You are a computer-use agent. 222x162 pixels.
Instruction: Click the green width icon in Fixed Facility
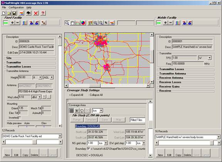click(x=6, y=23)
